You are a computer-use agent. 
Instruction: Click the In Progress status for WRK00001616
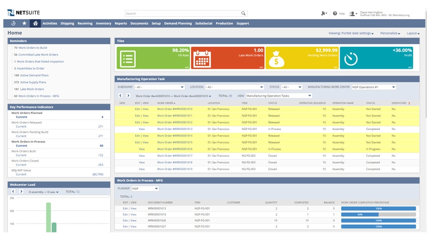[373, 149]
